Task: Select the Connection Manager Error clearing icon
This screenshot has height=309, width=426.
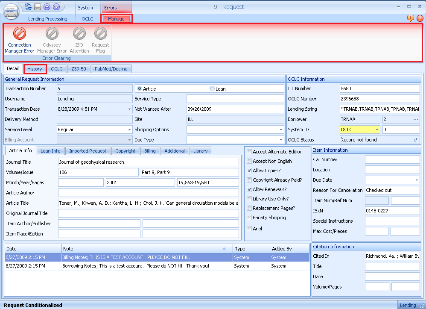Action: click(x=19, y=38)
